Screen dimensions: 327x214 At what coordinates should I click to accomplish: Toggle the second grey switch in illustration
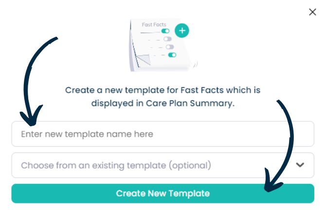point(167,39)
